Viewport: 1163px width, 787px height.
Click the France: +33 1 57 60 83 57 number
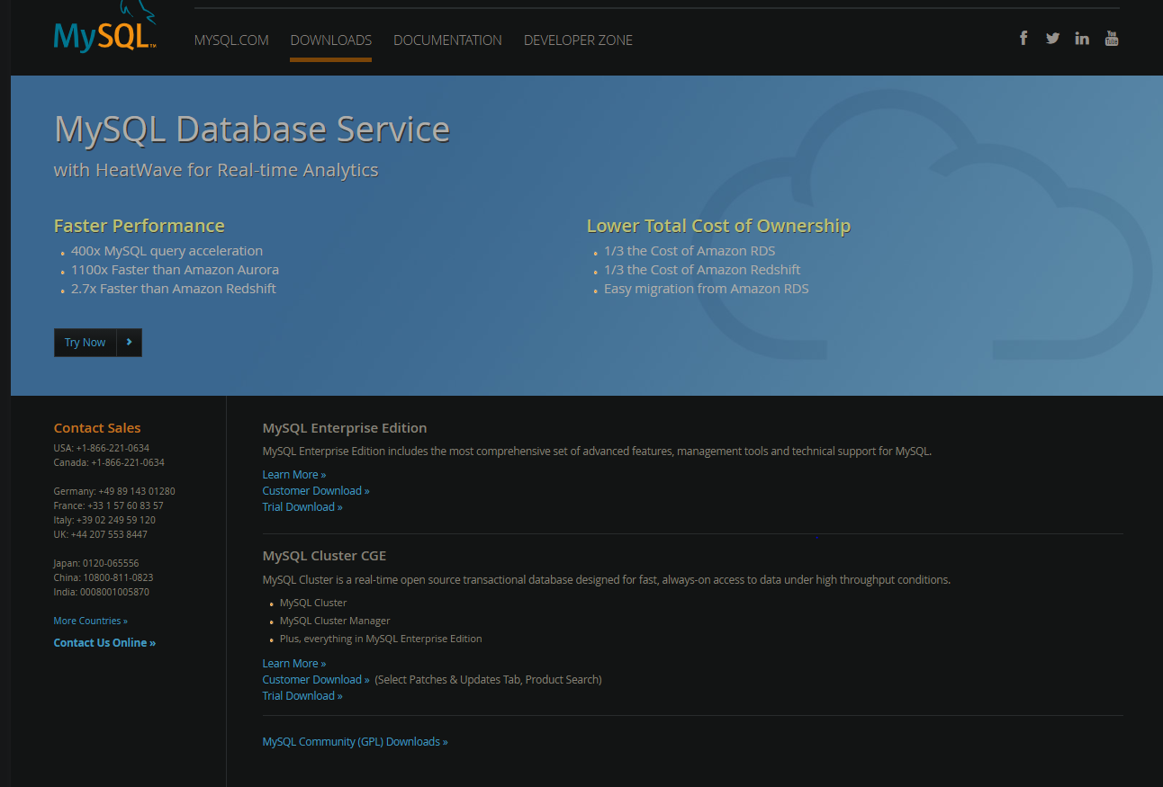(109, 505)
